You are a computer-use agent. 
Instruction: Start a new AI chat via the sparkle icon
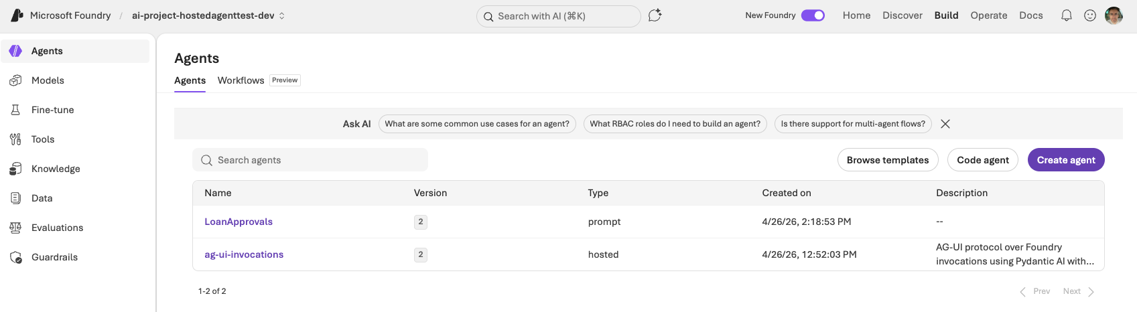[655, 15]
